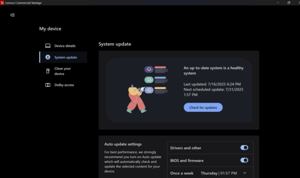Click the Auto update settings heading
Screen dimensions: 300x178
pyautogui.click(x=123, y=144)
